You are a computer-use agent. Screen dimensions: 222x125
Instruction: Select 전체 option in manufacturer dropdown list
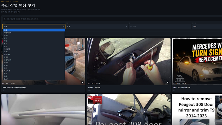click(x=34, y=30)
